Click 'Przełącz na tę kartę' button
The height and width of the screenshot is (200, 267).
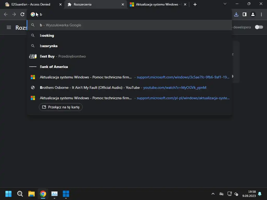pos(60,107)
